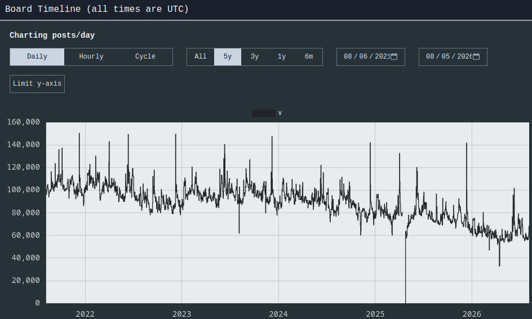The width and height of the screenshot is (532, 319).
Task: Toggle the Limit y-axis button
Action: [37, 84]
